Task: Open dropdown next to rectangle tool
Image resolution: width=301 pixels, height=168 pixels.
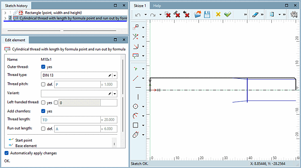Action: point(143,125)
